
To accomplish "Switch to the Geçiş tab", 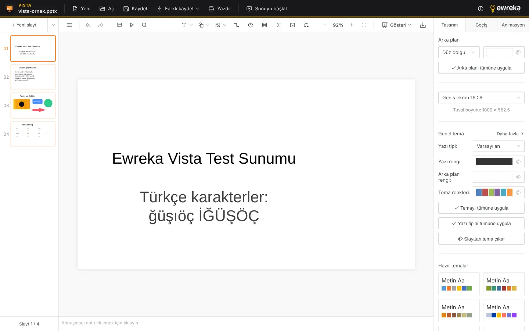I will [x=481, y=25].
